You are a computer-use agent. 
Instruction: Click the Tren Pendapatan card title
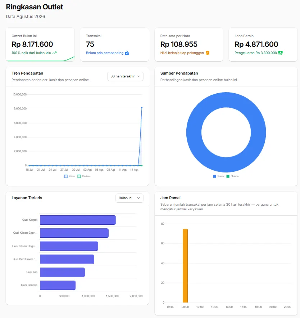coord(27,73)
